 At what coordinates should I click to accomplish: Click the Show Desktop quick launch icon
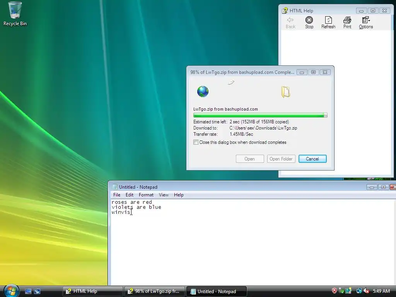pos(28,291)
